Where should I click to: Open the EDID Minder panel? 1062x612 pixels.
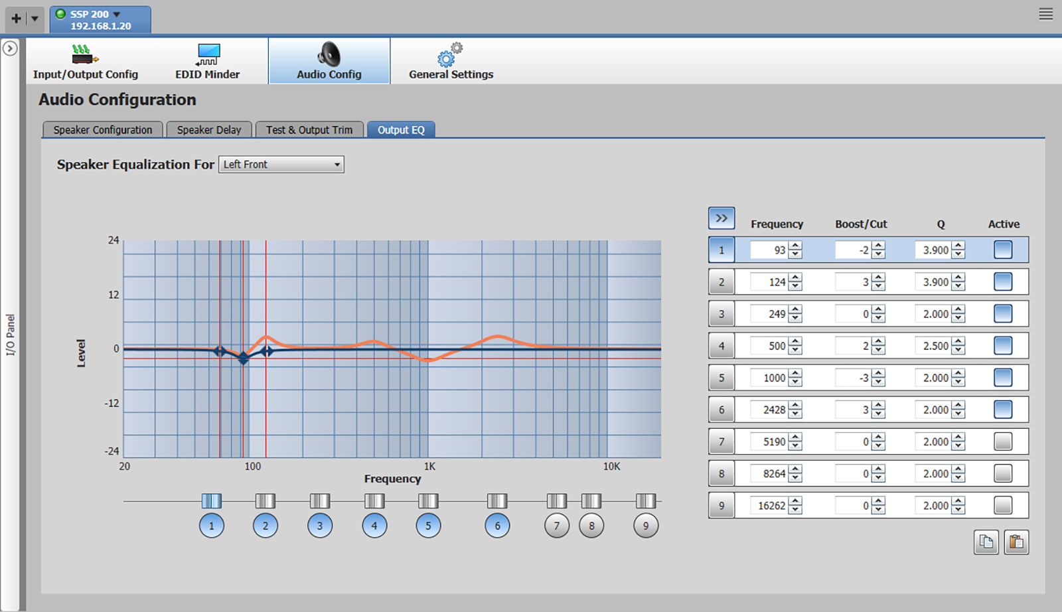[x=208, y=60]
